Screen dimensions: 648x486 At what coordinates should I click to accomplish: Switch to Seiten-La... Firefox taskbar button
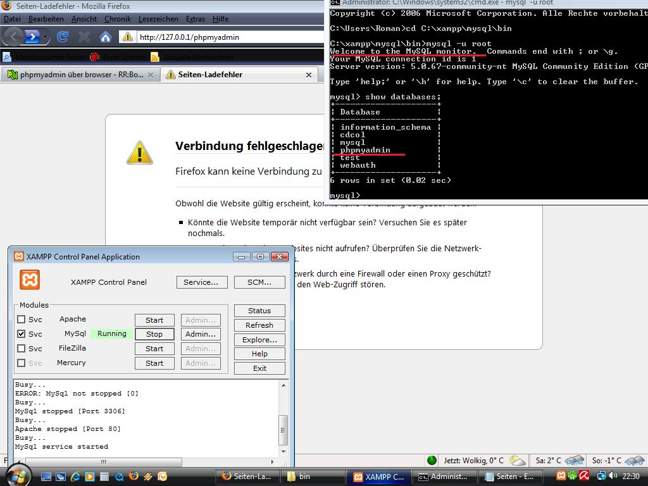click(x=247, y=477)
